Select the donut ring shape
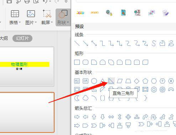 pos(154,90)
